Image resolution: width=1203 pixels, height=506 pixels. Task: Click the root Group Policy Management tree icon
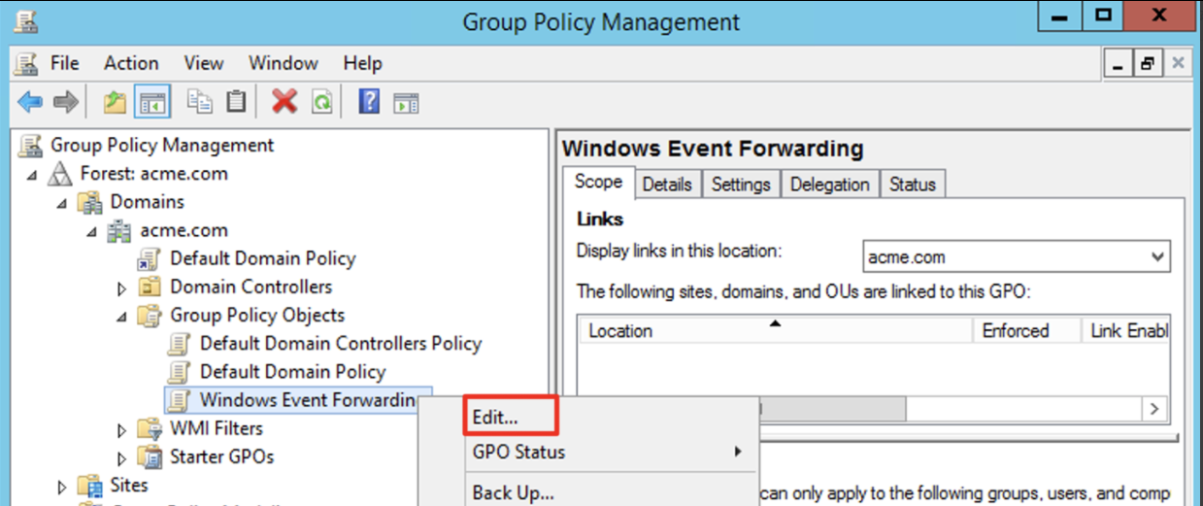tap(32, 146)
